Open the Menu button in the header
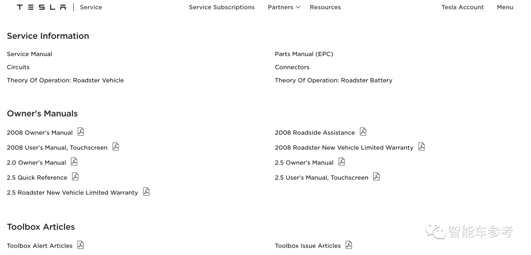Screen dimensions: 531x255 (505, 7)
